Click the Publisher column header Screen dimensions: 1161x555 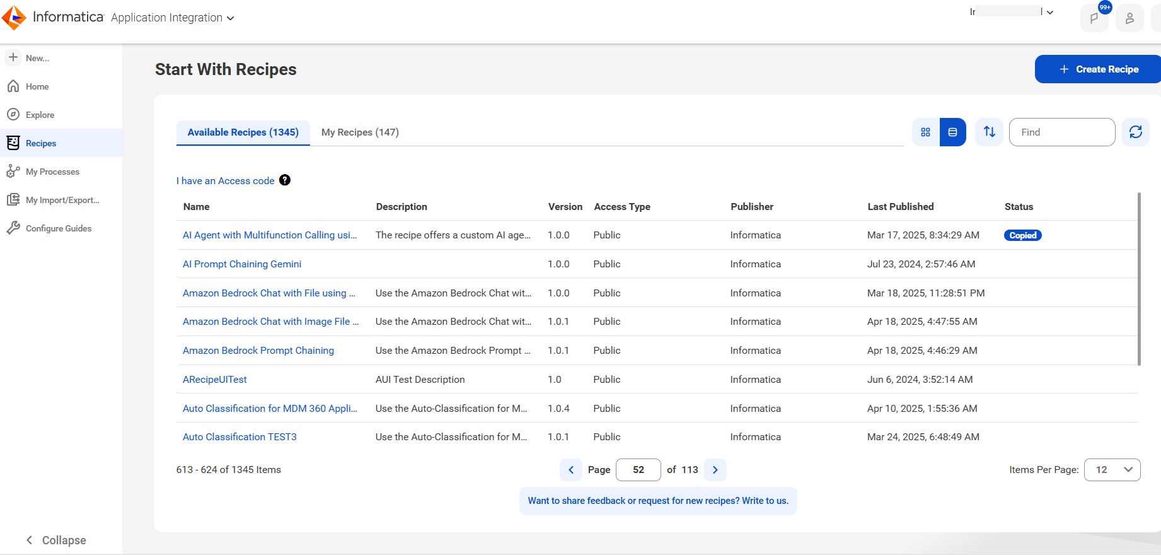pyautogui.click(x=752, y=207)
